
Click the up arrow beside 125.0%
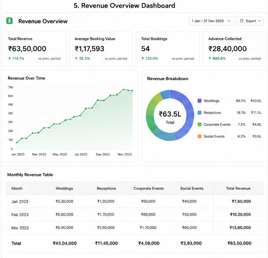click(143, 59)
